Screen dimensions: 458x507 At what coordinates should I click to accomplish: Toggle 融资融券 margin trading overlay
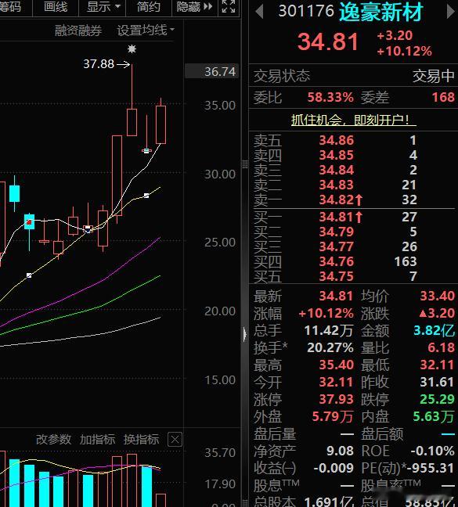[78, 31]
